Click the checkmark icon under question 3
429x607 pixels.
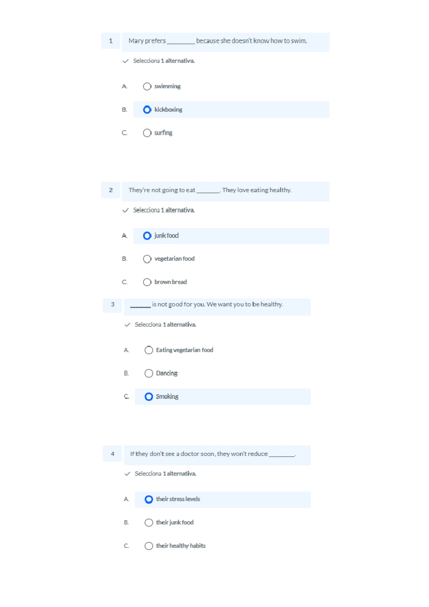point(127,325)
